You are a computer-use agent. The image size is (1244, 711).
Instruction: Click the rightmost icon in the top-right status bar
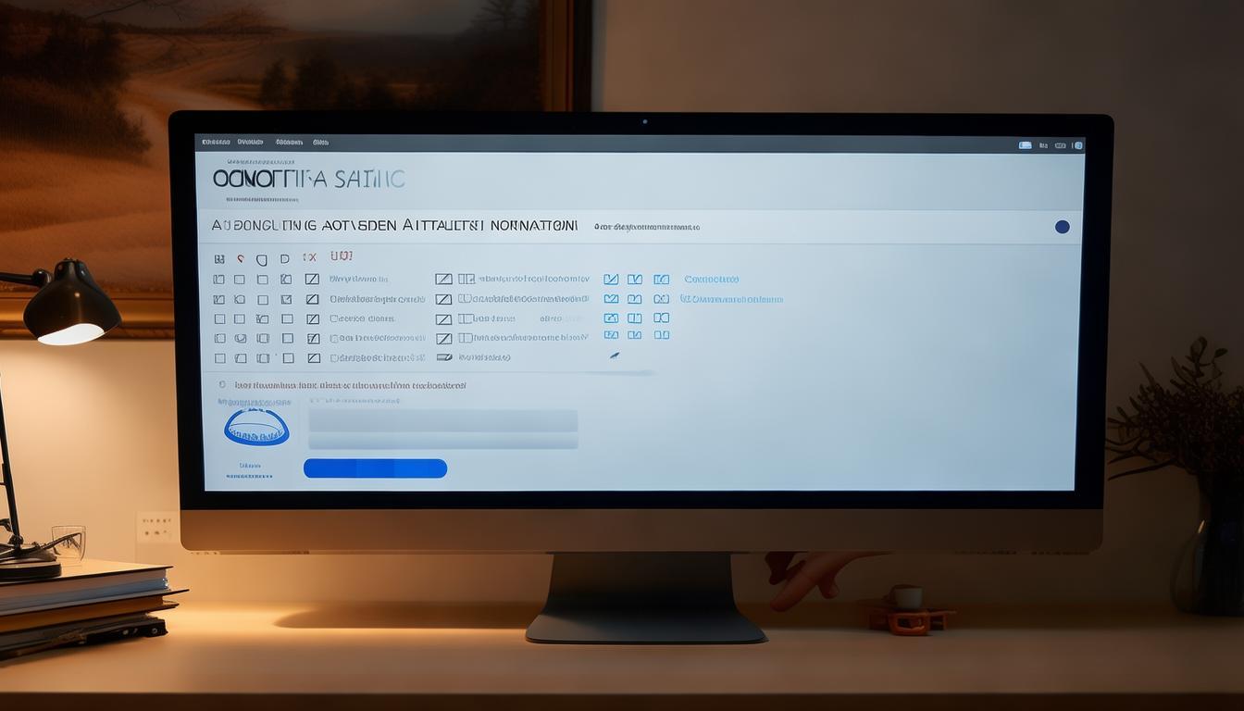[x=1077, y=145]
